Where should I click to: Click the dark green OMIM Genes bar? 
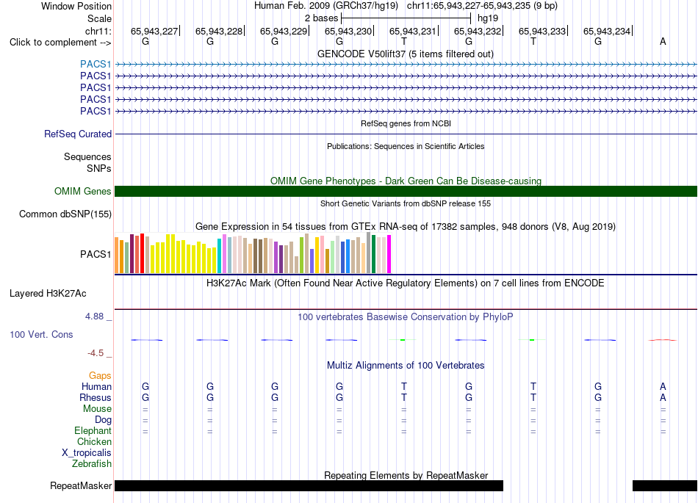(406, 191)
